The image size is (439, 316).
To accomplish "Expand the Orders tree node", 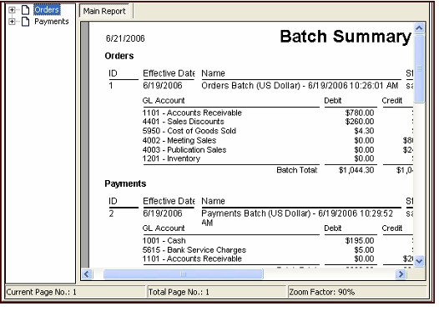I will click(x=12, y=10).
